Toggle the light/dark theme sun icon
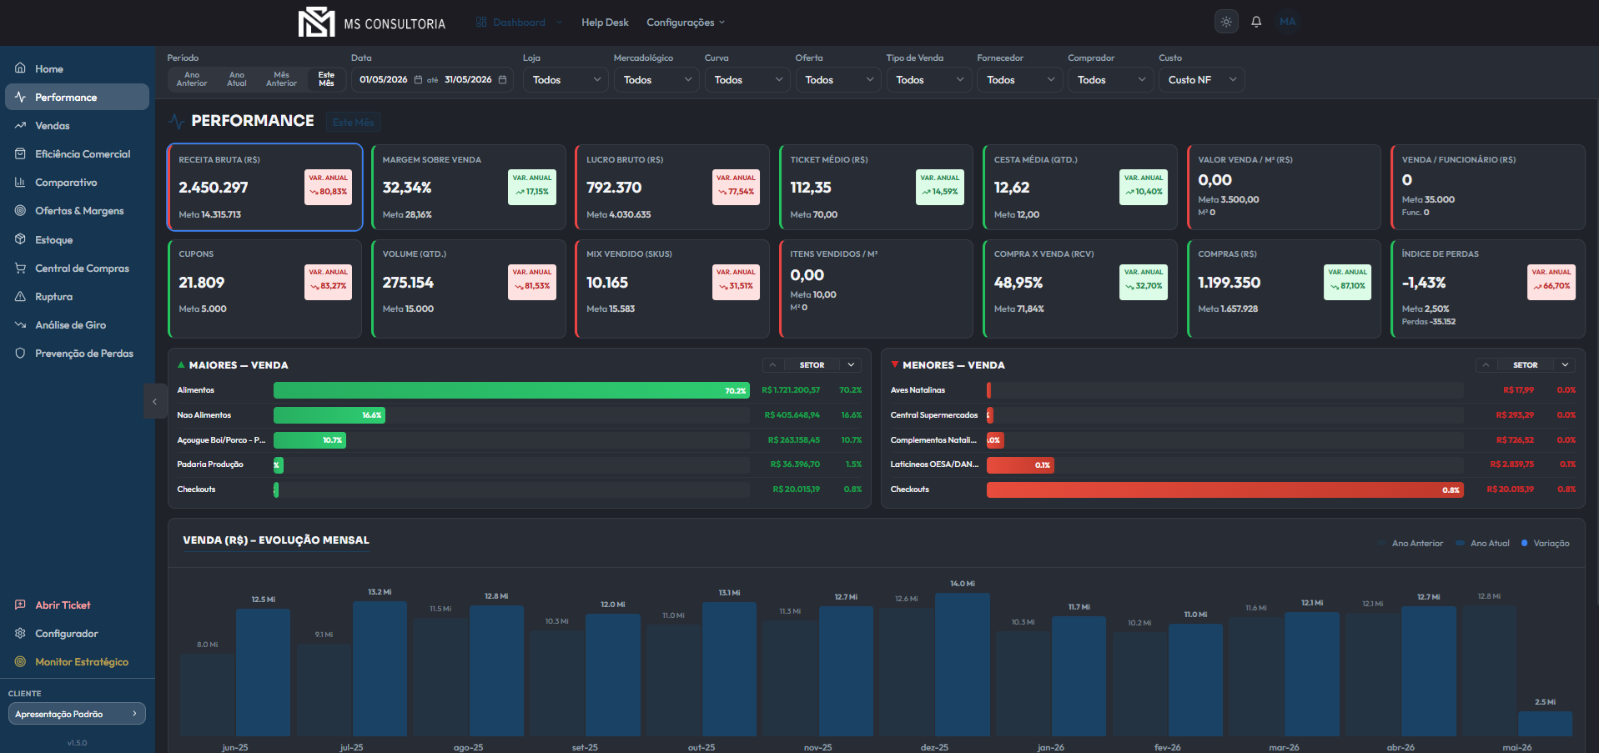Viewport: 1599px width, 753px height. tap(1226, 23)
